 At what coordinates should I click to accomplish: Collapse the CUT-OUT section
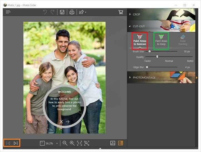[161, 26]
